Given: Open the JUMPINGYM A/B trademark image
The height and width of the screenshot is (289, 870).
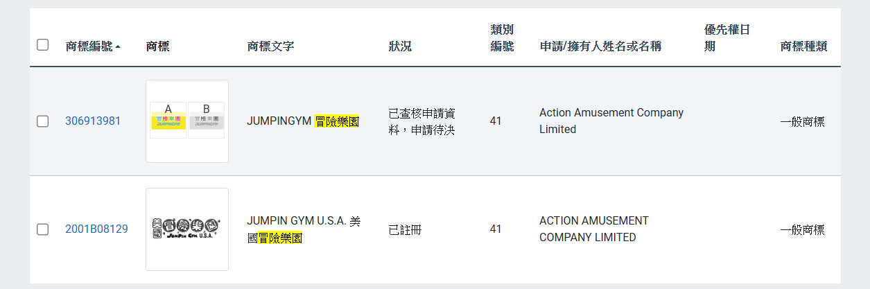Looking at the screenshot, I should pyautogui.click(x=187, y=121).
